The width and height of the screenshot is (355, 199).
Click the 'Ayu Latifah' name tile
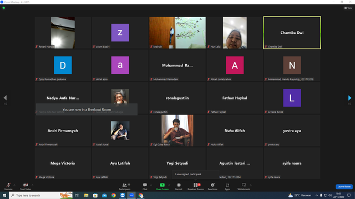(120, 163)
